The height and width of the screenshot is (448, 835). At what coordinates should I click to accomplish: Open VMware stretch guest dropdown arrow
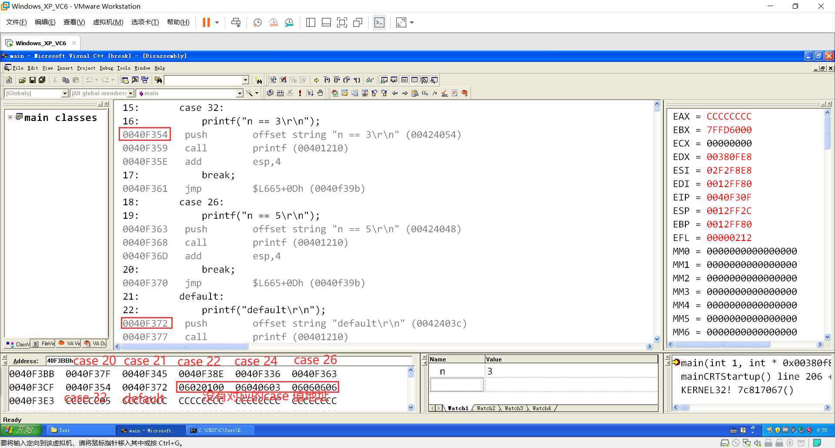[412, 23]
